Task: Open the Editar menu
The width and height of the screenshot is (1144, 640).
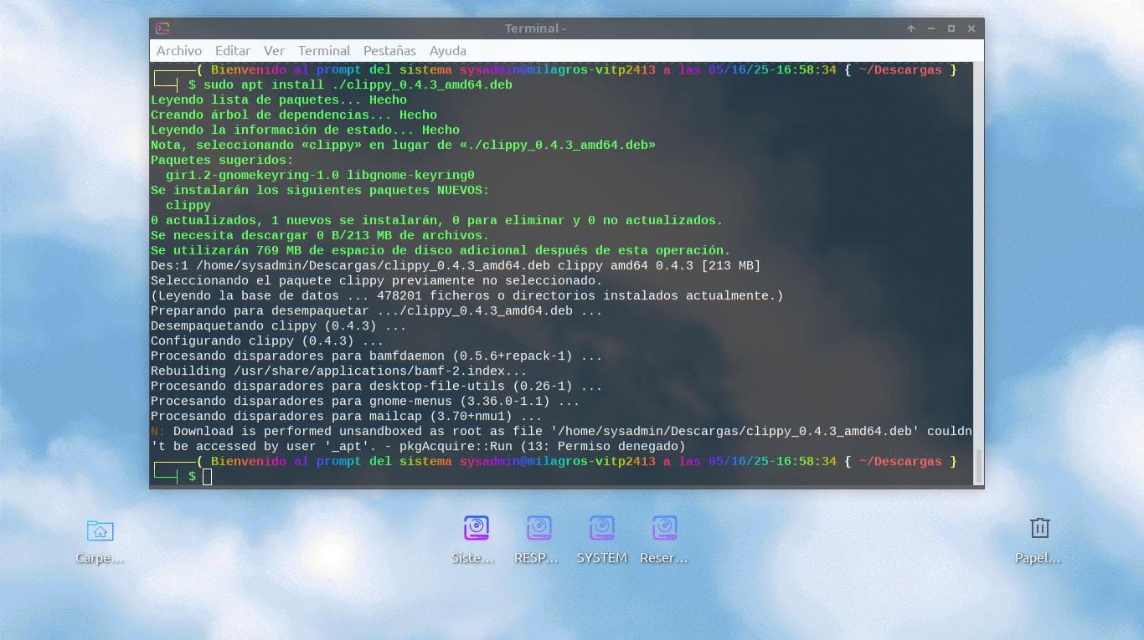Action: [233, 51]
